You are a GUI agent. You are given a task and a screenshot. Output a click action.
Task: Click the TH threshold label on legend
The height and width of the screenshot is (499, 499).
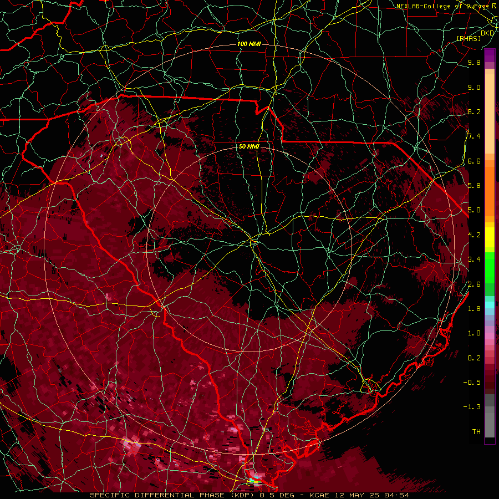click(476, 432)
